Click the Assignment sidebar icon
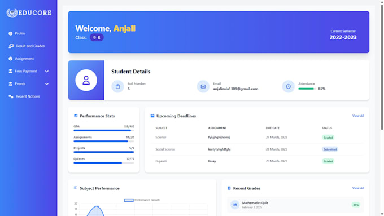Viewport: 384px width, 216px height. 10,59
